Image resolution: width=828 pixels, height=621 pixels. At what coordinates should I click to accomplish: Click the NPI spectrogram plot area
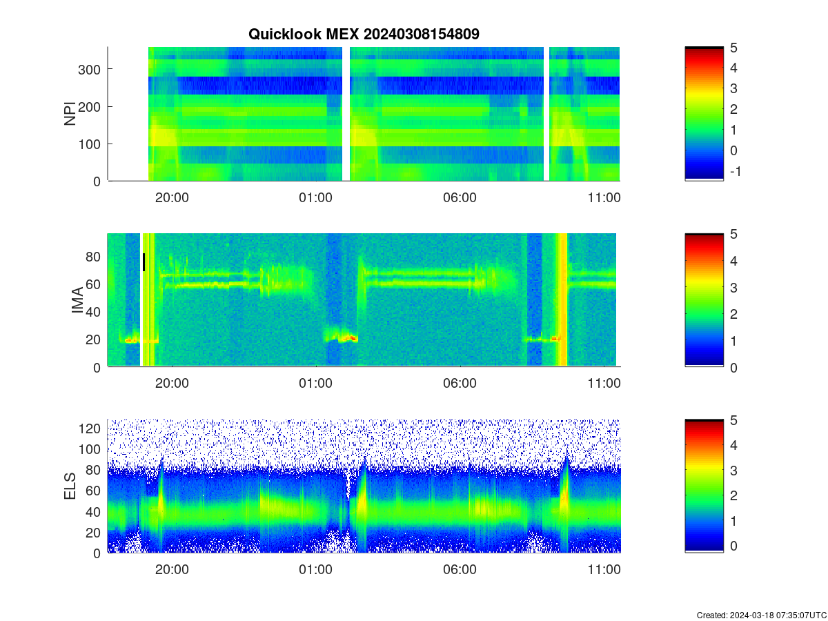tap(364, 114)
